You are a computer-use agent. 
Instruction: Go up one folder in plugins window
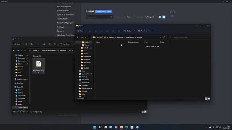[x=89, y=37]
